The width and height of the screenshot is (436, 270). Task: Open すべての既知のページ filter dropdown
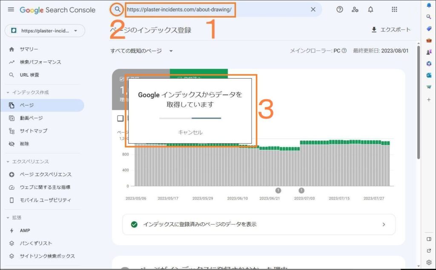pyautogui.click(x=141, y=51)
